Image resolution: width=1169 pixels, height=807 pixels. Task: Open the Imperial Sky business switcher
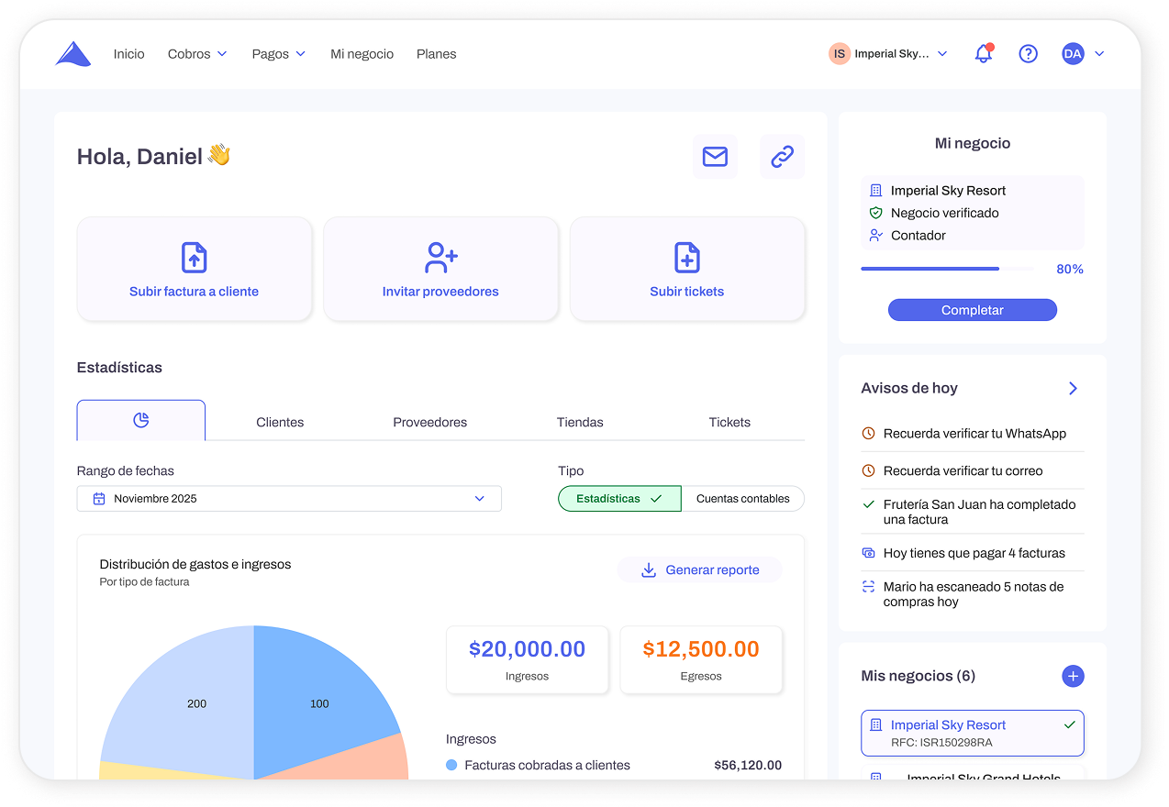coord(888,54)
